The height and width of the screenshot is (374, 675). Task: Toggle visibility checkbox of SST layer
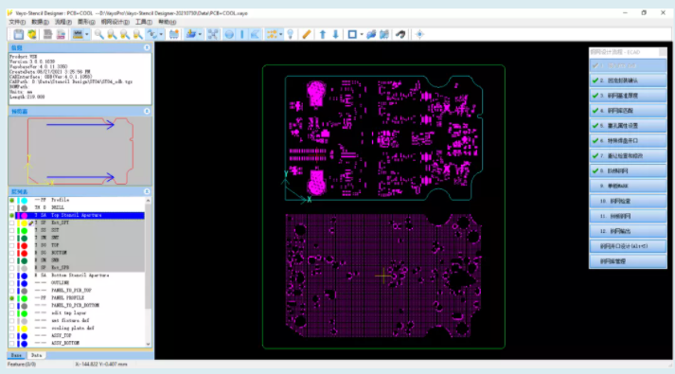pos(11,230)
